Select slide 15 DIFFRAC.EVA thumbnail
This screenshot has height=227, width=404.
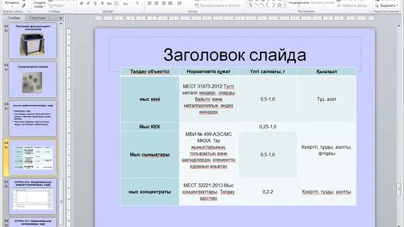[x=33, y=196]
